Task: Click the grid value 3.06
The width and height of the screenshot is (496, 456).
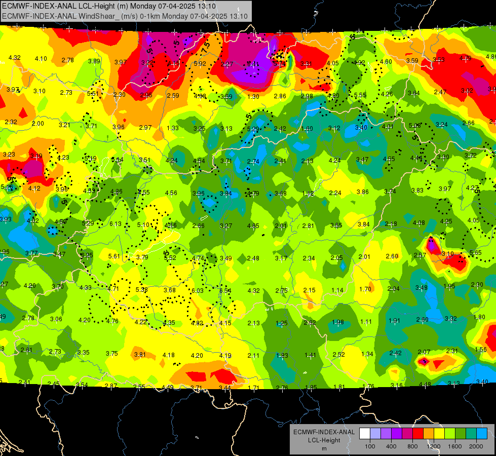Action: [x=56, y=319]
